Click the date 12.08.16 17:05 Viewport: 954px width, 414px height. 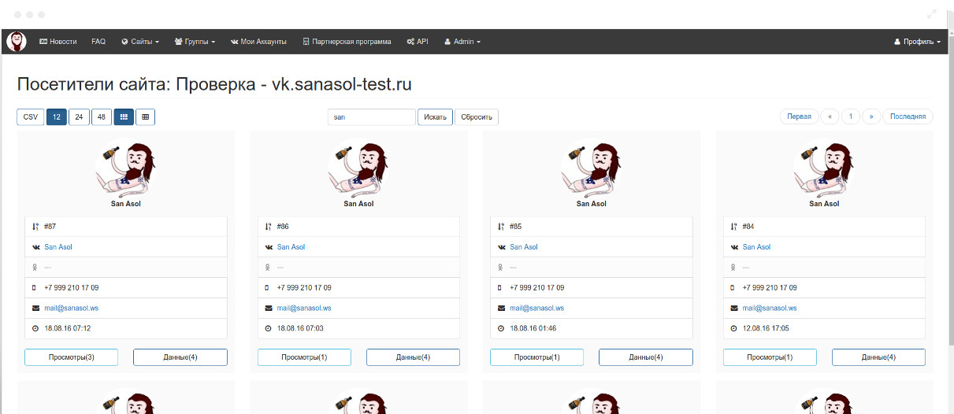coord(766,329)
